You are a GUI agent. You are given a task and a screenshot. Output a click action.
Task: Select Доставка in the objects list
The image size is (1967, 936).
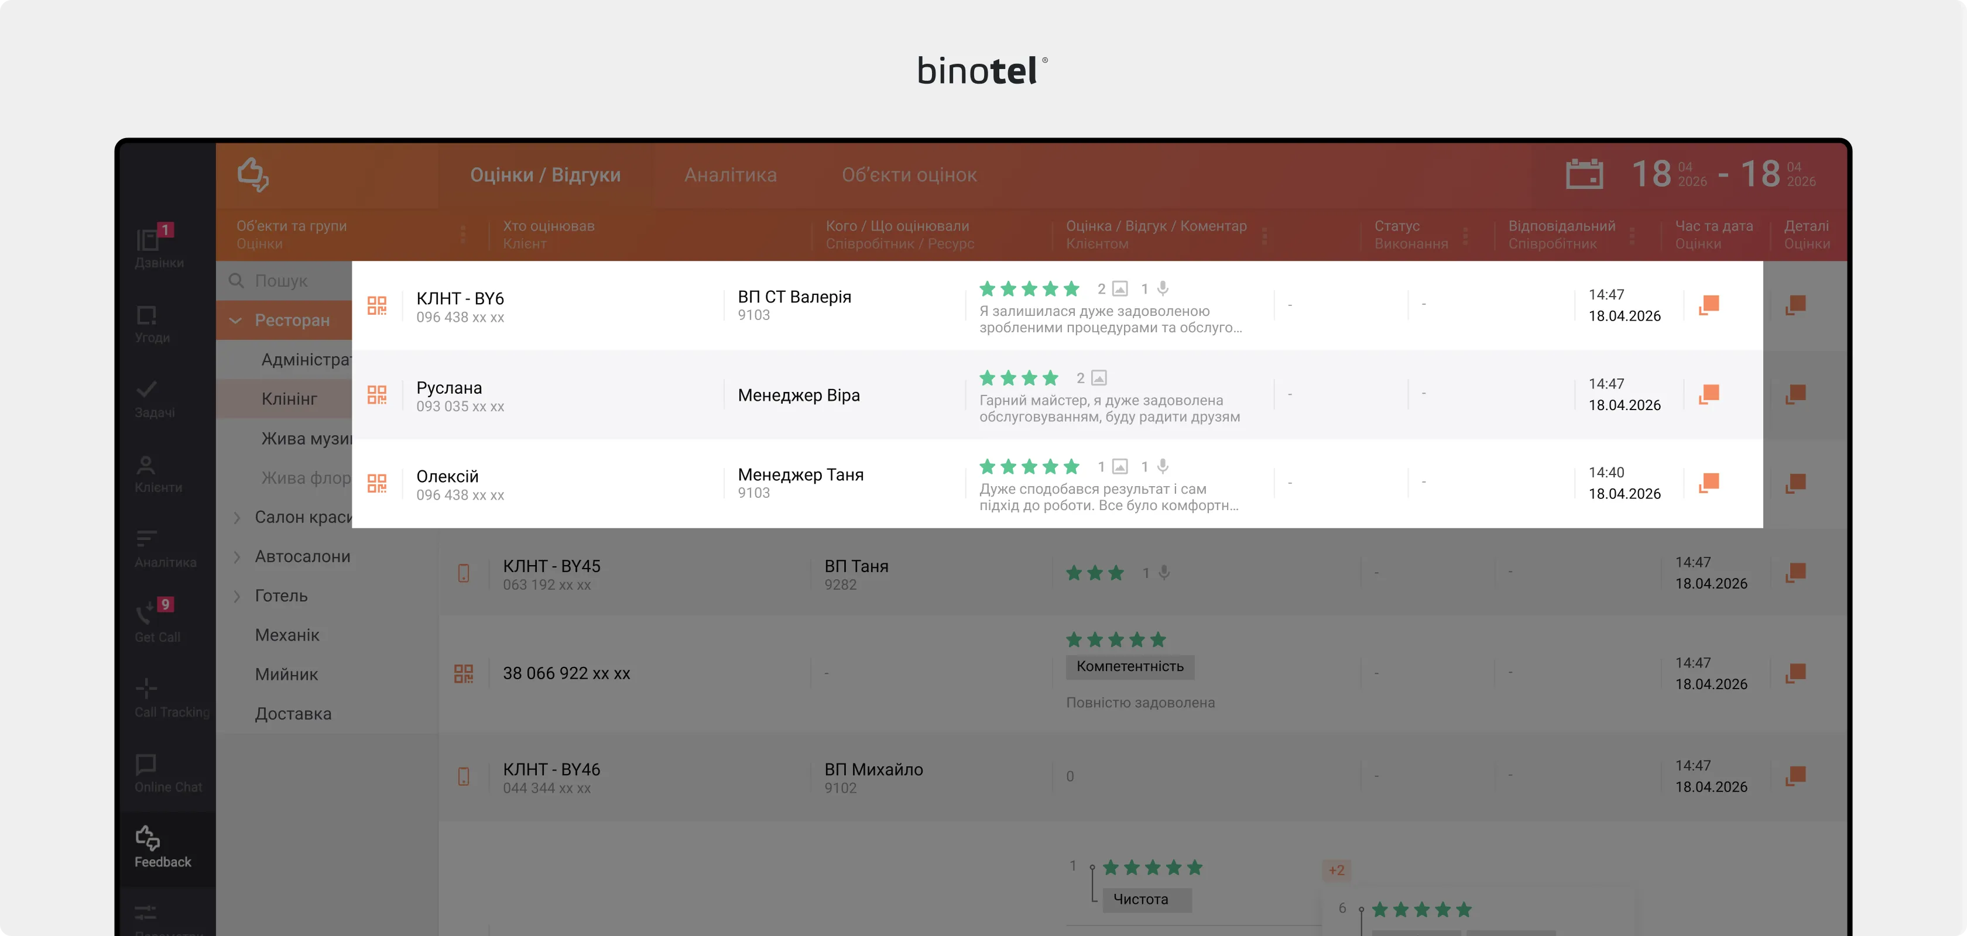[x=293, y=714]
